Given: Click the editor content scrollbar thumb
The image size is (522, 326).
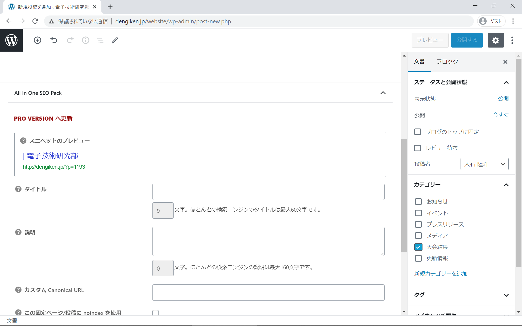Looking at the screenshot, I should point(404,196).
